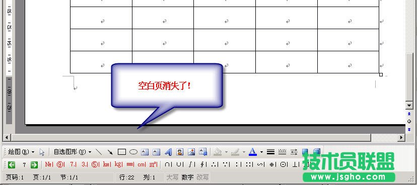Insert the circled 9 symbol
Viewport: 417px width, 185px height.
coord(60,164)
